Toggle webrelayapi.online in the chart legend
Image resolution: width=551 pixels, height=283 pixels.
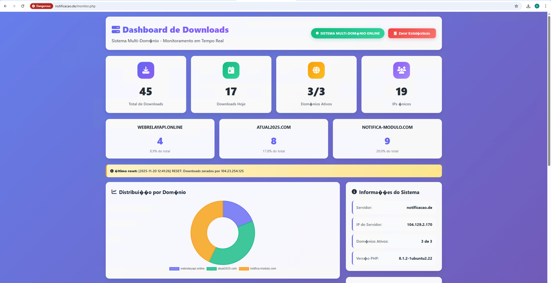tap(187, 268)
